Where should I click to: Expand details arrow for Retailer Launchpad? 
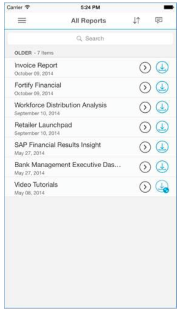tap(145, 127)
